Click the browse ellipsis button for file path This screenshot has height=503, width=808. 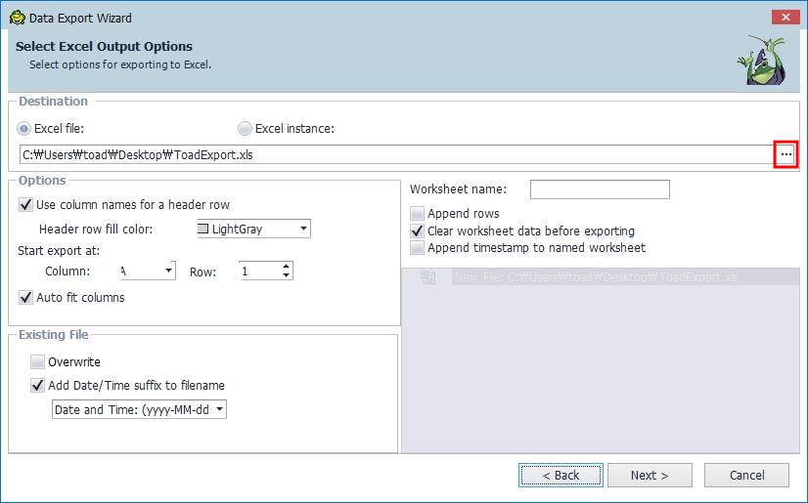click(786, 154)
